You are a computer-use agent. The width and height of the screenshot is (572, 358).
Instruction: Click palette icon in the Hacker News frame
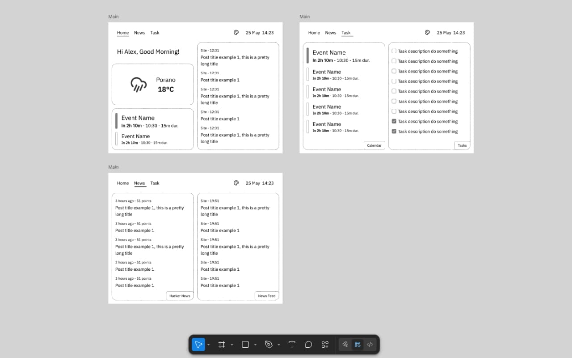236,183
